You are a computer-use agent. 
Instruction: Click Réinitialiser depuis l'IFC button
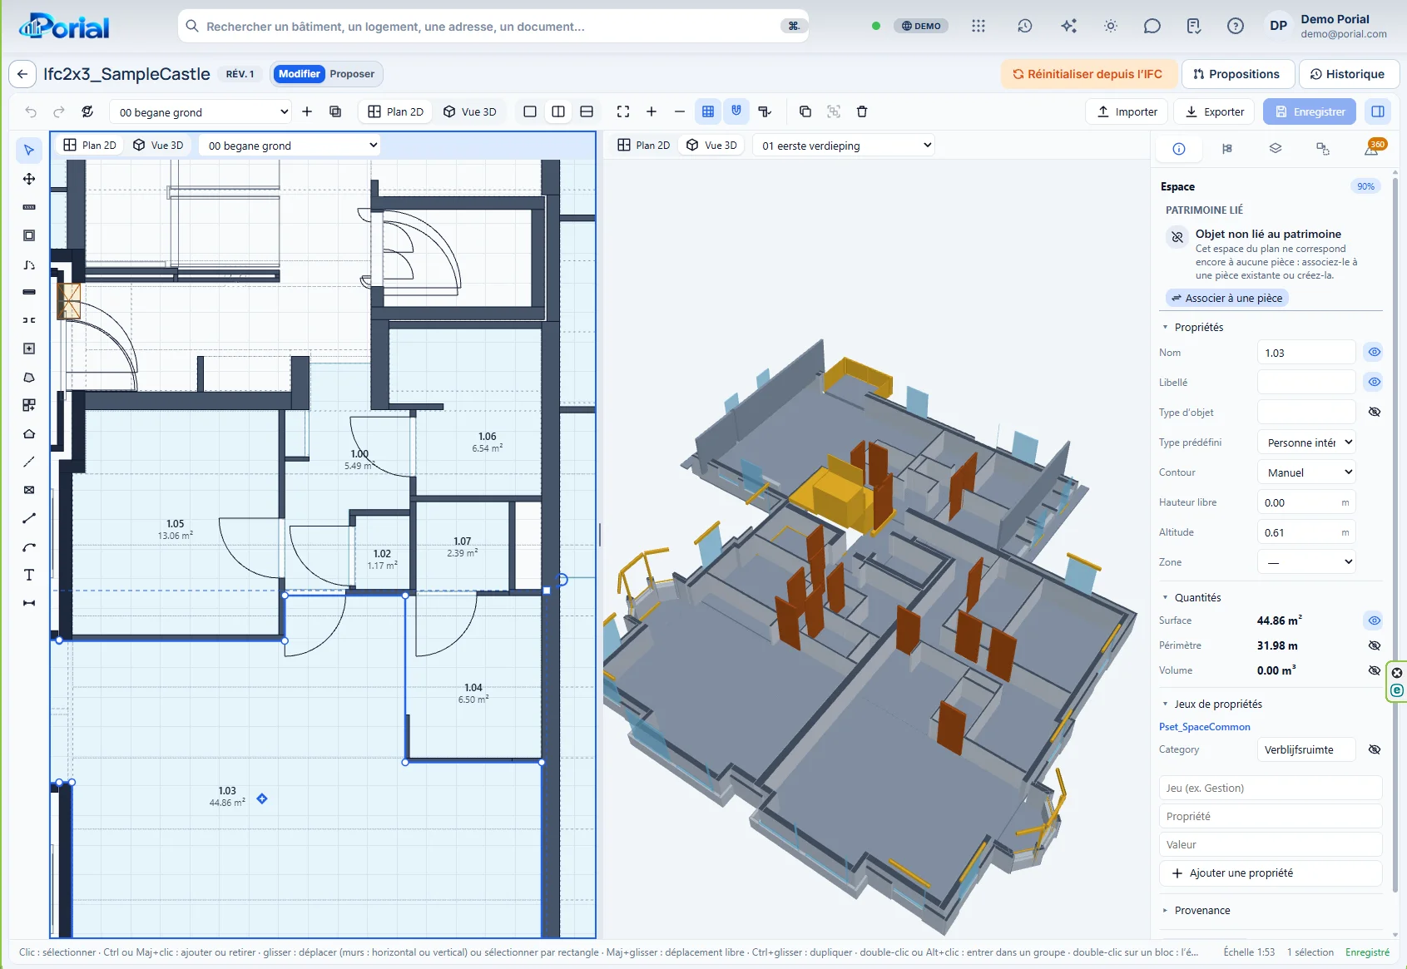[1087, 74]
